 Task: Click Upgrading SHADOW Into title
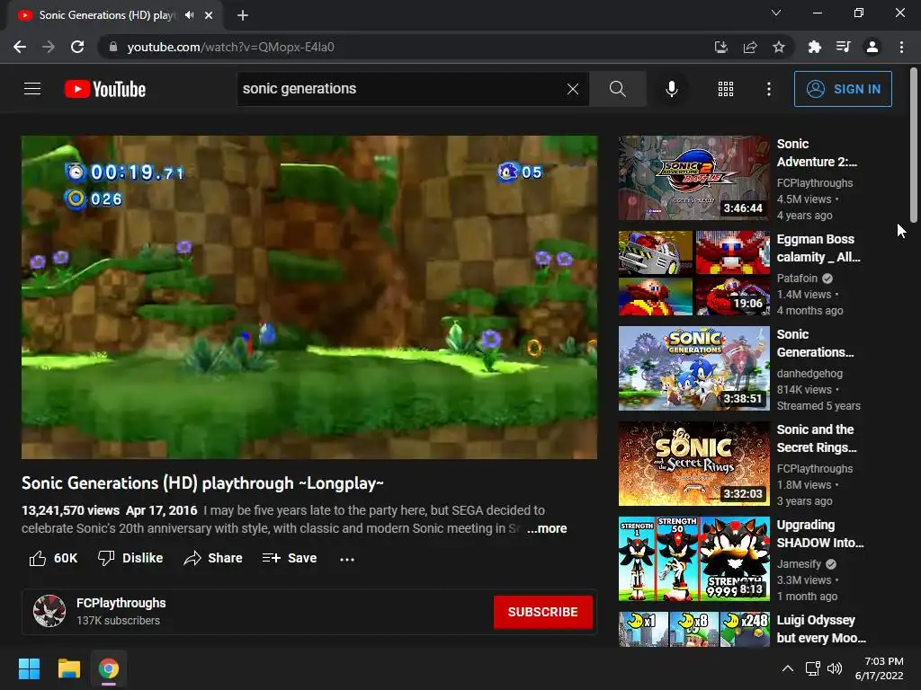click(x=820, y=534)
